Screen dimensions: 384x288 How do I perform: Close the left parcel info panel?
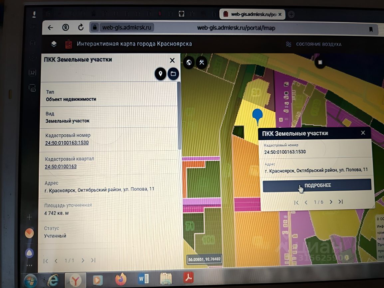(x=172, y=60)
